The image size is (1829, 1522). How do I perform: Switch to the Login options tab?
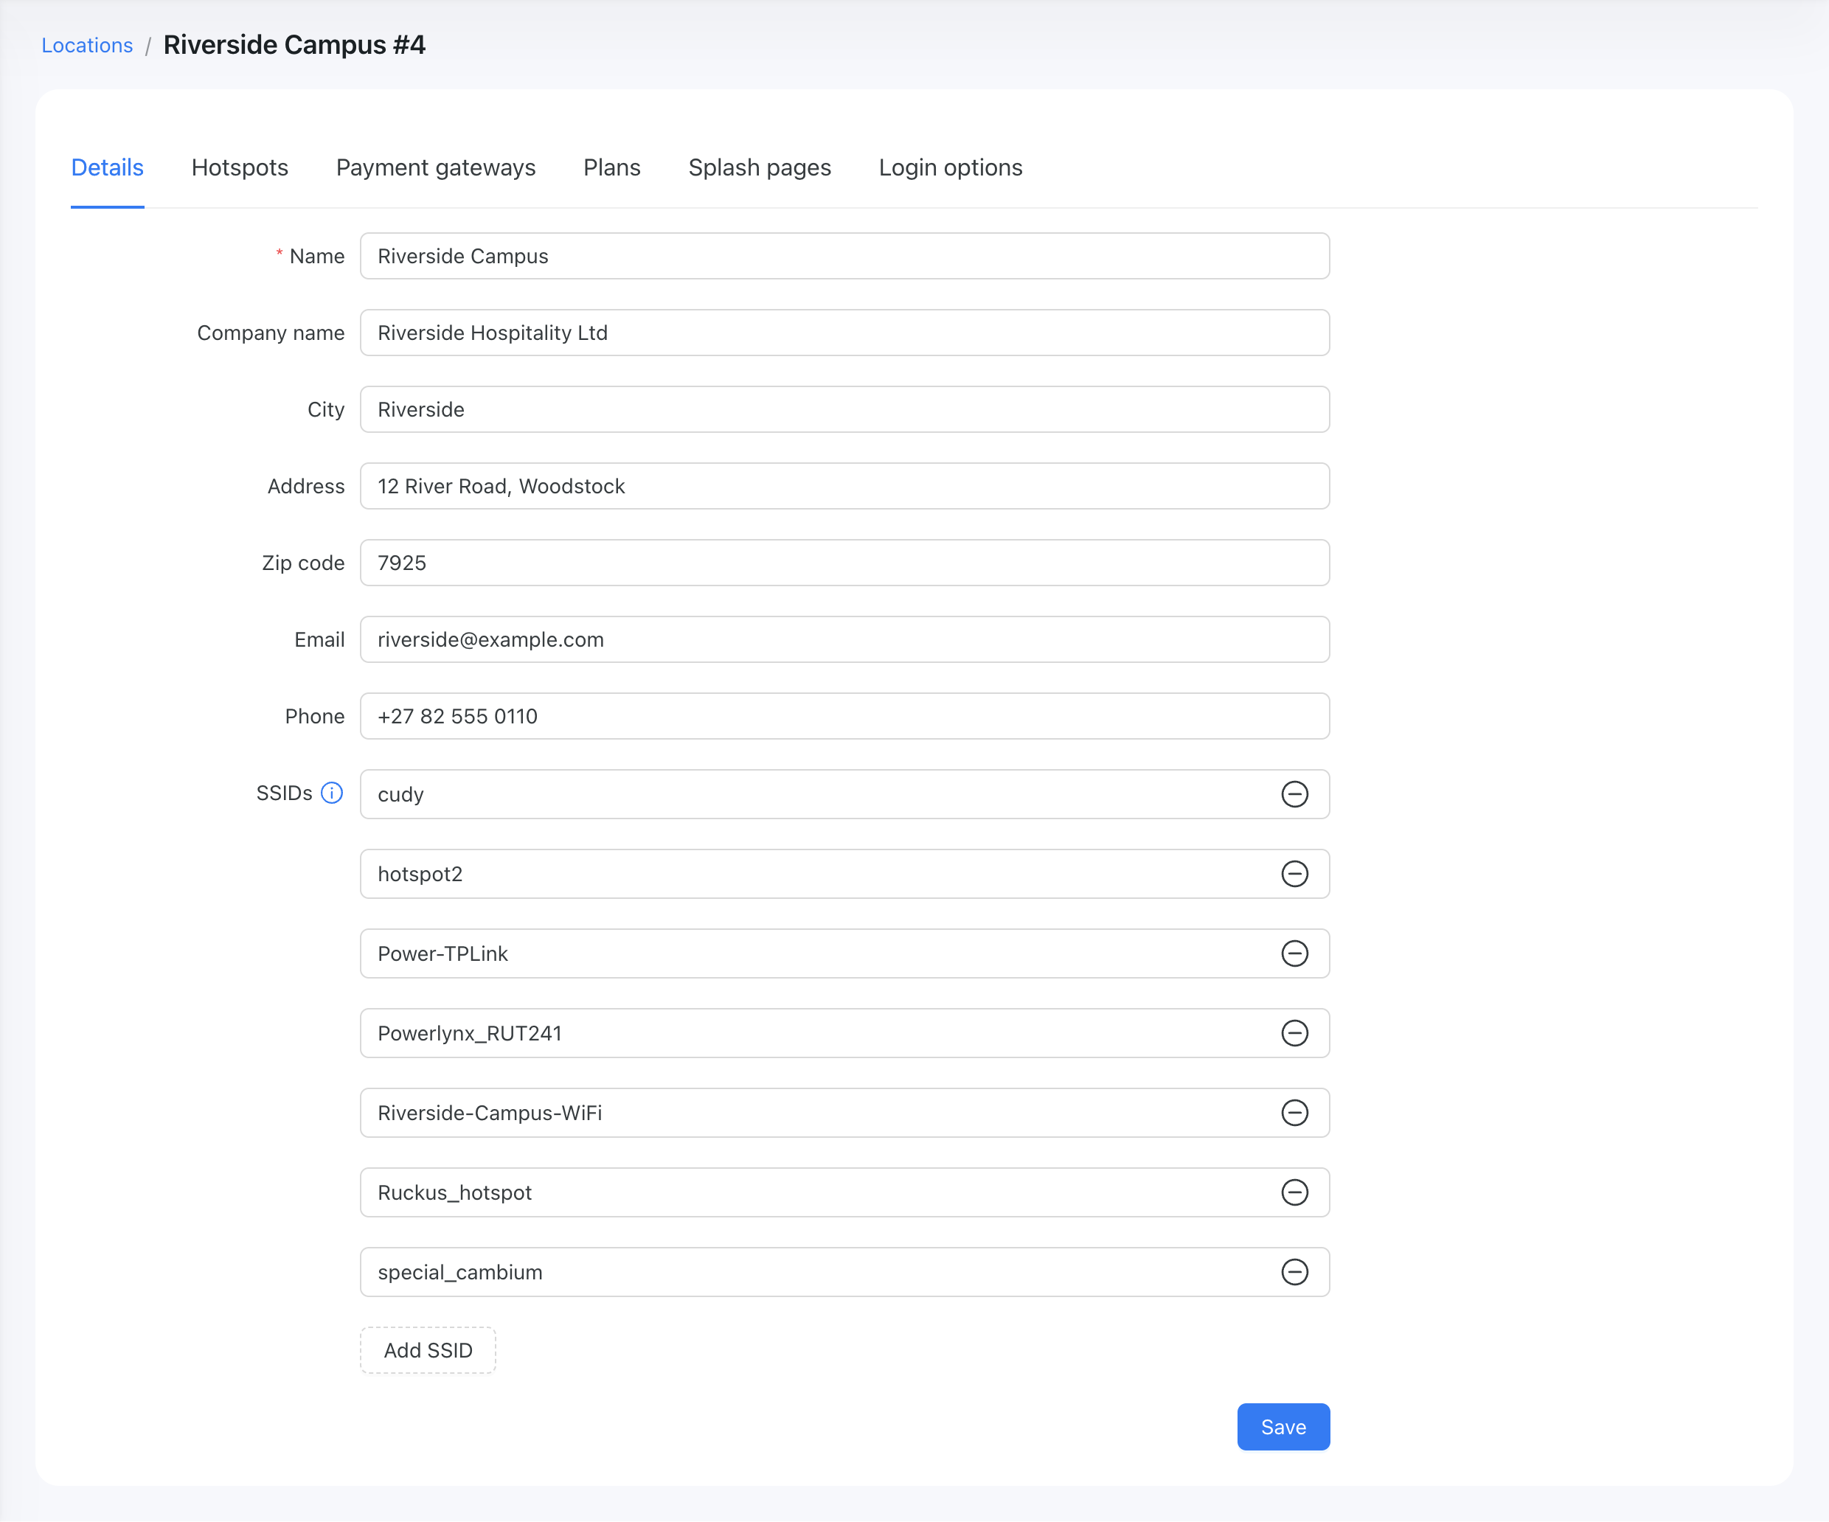[950, 167]
